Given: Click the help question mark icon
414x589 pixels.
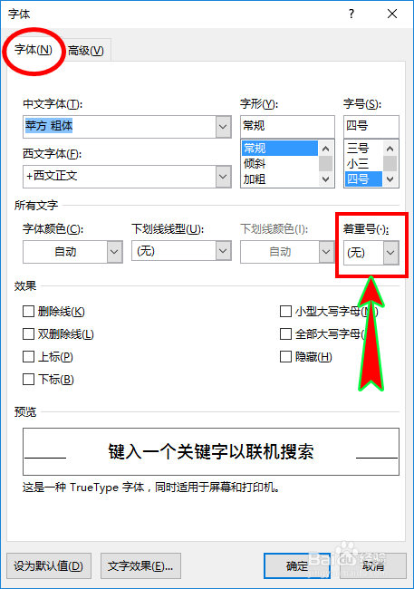Looking at the screenshot, I should (x=351, y=14).
